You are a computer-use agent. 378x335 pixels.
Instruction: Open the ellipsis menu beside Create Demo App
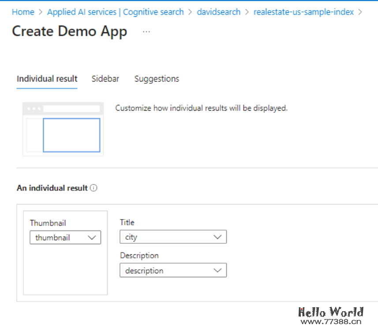tap(146, 32)
